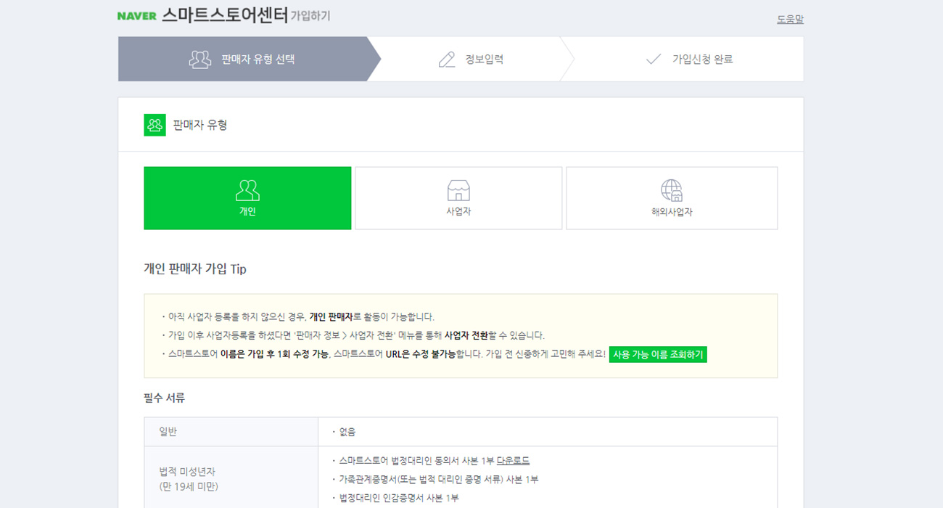943x508 pixels.
Task: Choose the 개인 seller type
Action: (x=247, y=198)
